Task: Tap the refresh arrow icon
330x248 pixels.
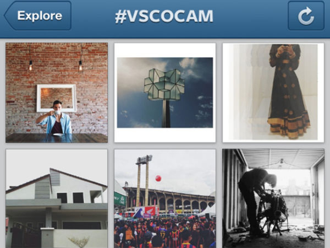Action: point(306,16)
